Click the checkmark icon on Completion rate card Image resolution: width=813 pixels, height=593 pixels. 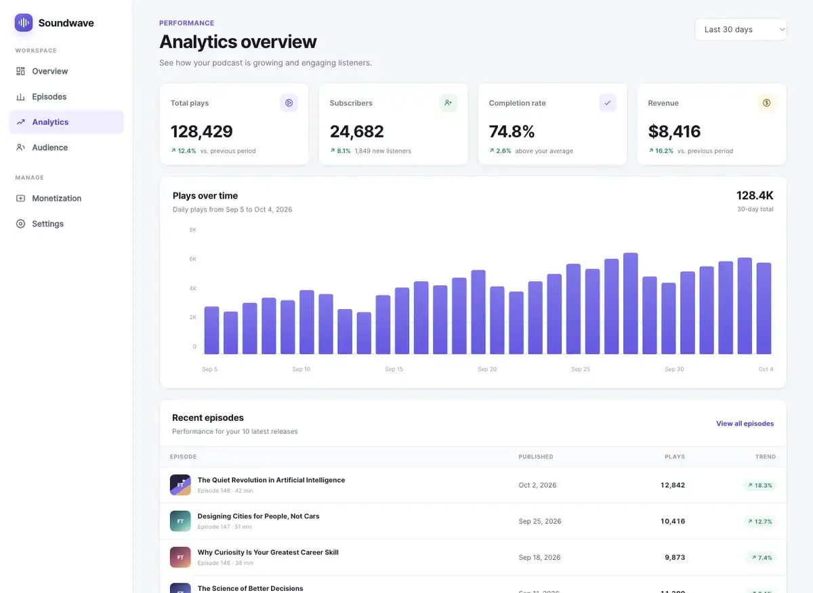[608, 103]
